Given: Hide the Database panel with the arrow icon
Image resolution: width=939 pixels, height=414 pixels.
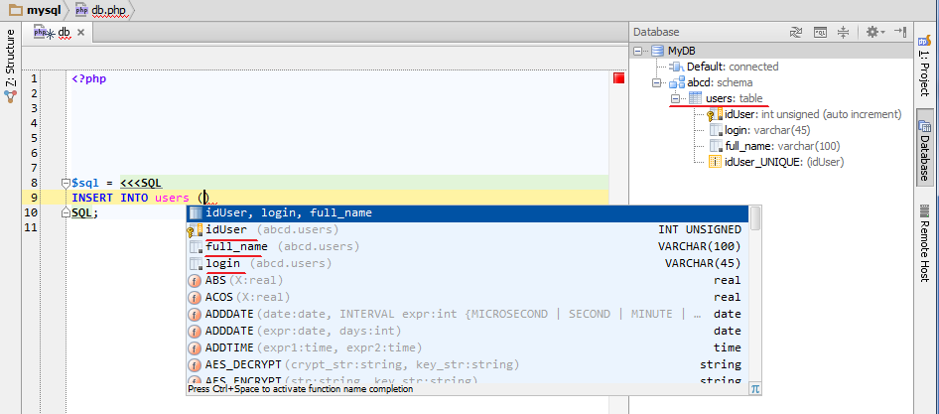Looking at the screenshot, I should coord(900,32).
